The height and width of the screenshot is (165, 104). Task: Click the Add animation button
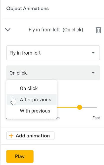tap(30, 136)
